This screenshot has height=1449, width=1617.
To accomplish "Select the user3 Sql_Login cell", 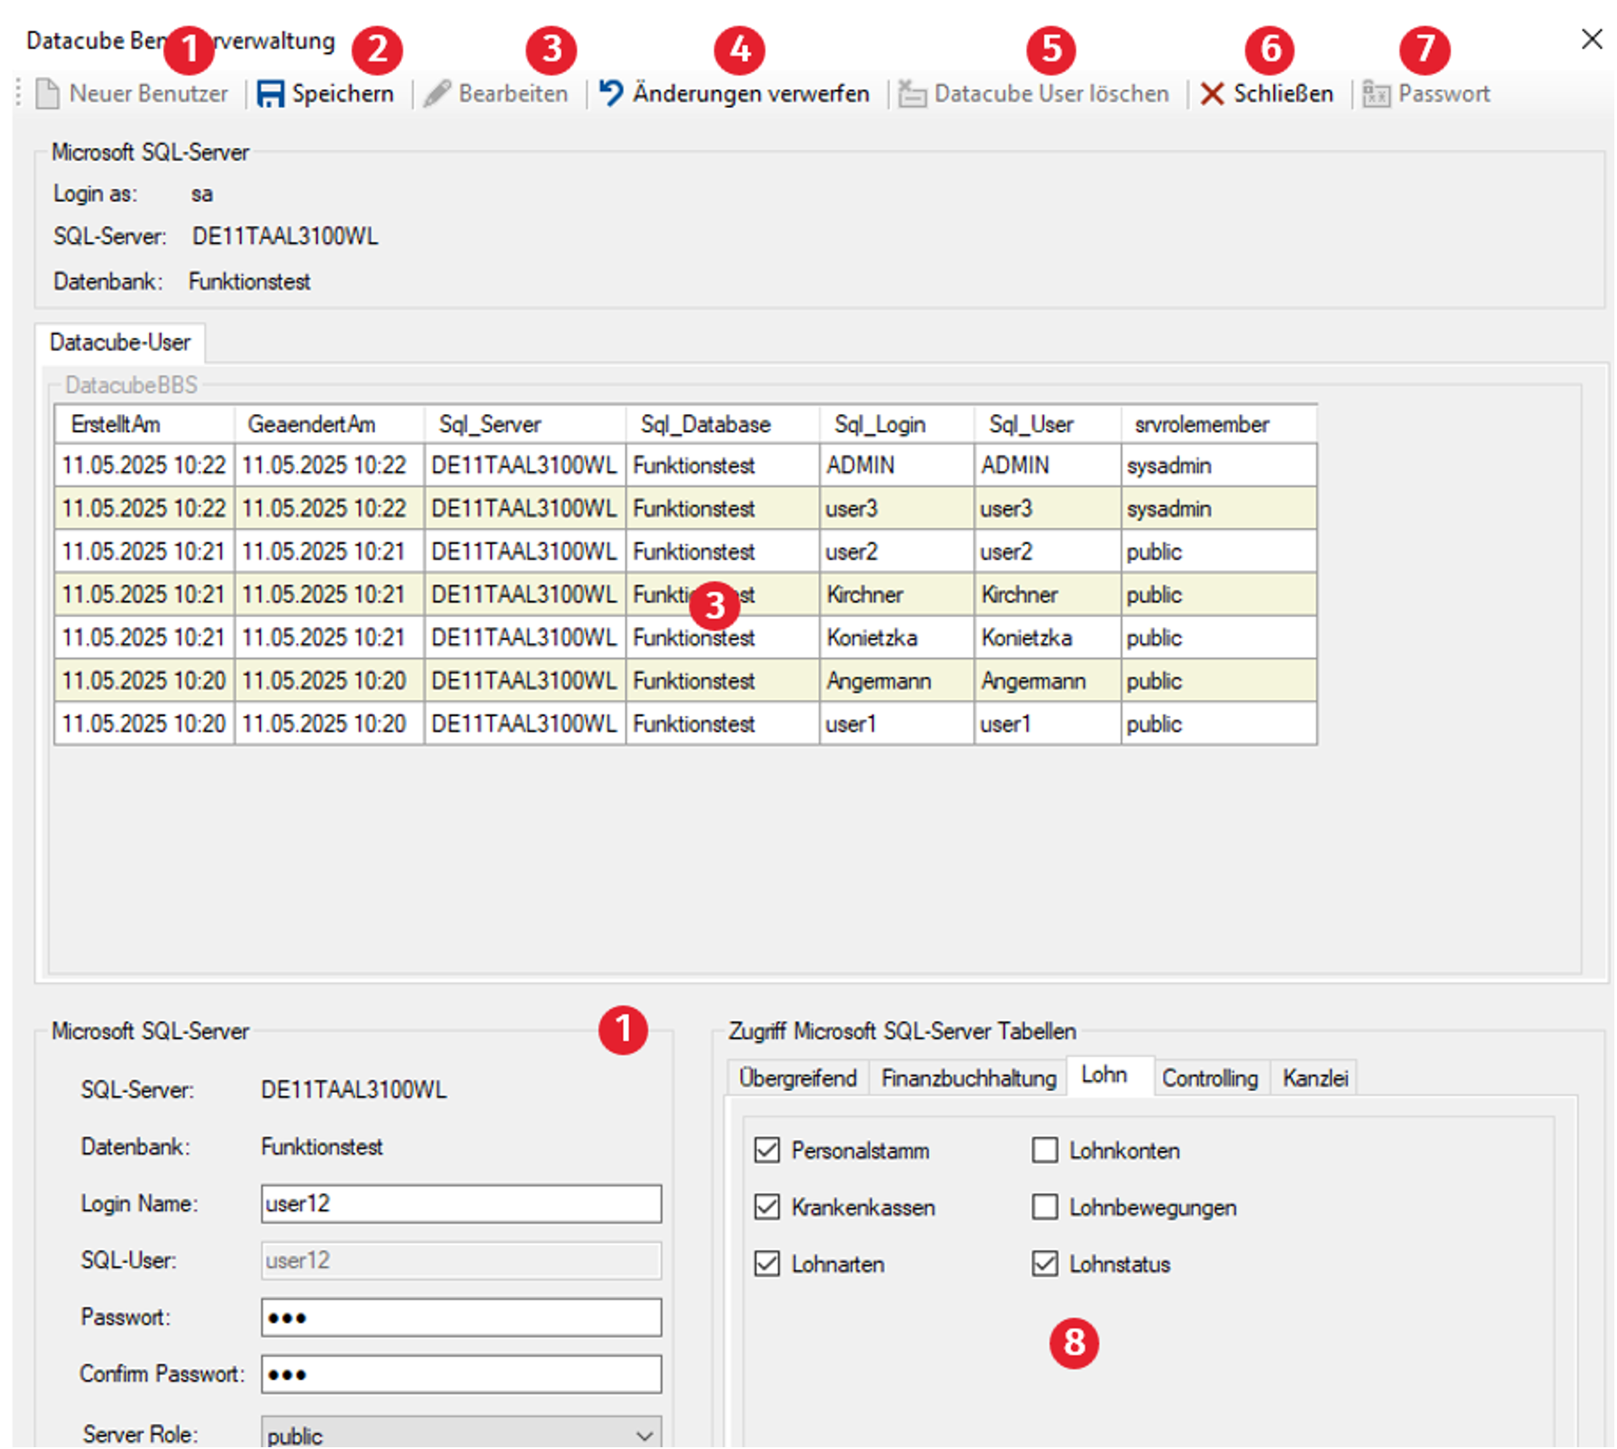I will click(x=896, y=509).
